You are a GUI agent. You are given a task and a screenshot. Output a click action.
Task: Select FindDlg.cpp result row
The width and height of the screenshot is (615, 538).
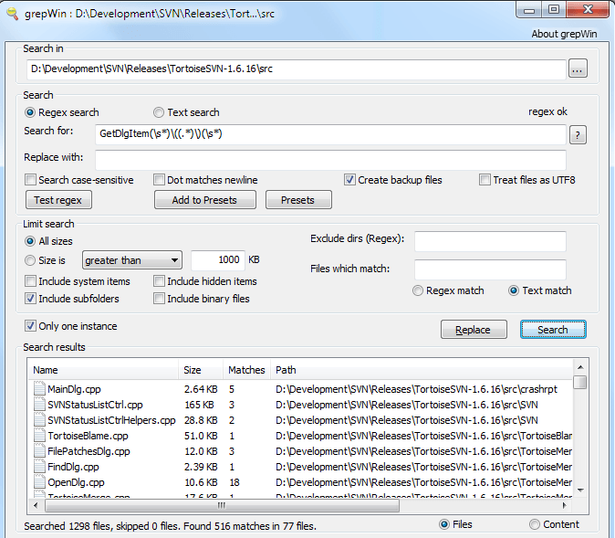click(300, 467)
